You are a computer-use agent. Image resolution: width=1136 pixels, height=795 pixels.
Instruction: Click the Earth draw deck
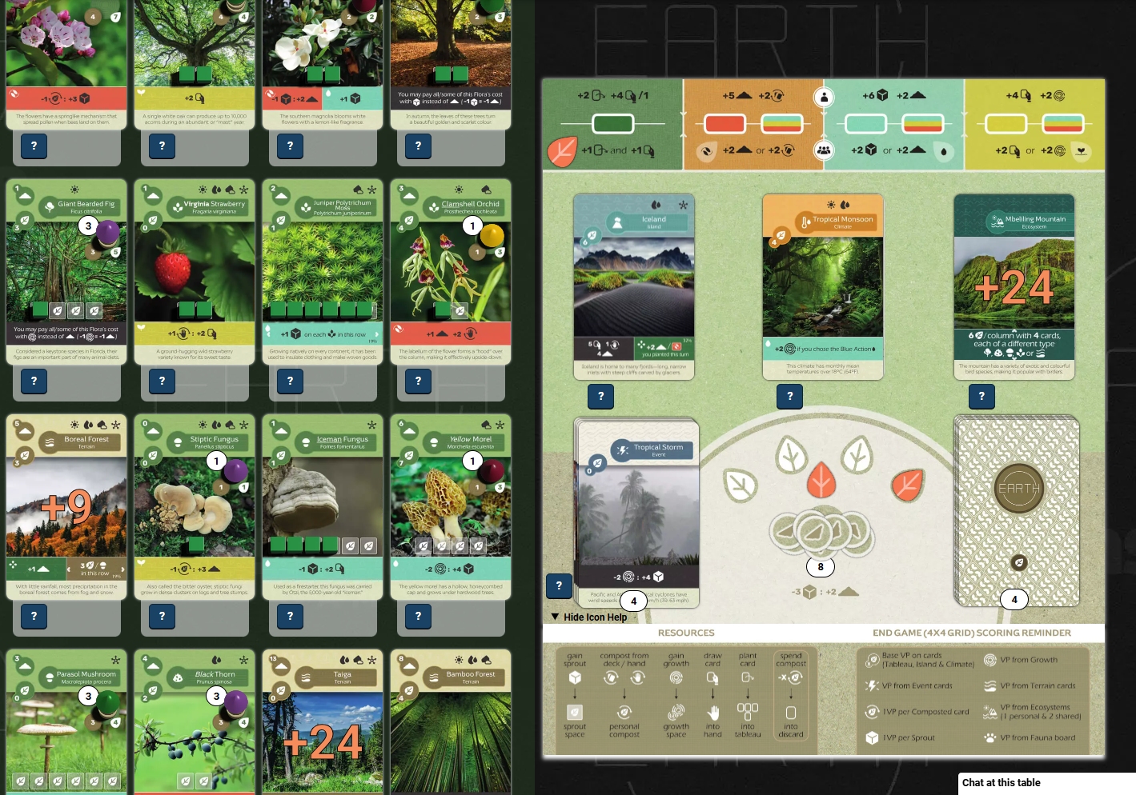click(1017, 508)
